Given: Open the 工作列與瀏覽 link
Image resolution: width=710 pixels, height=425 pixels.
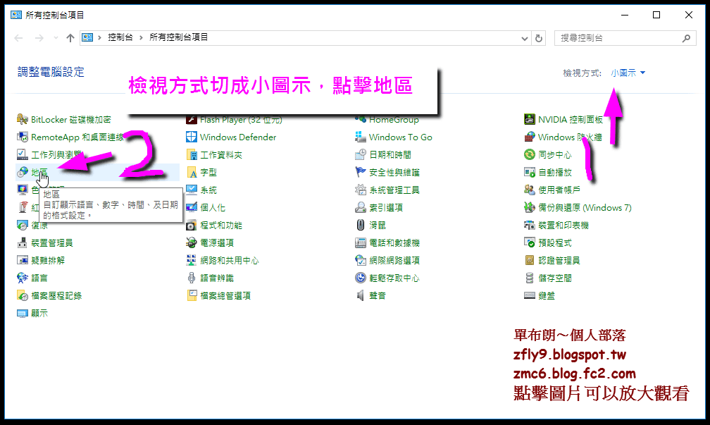Looking at the screenshot, I should 56,155.
